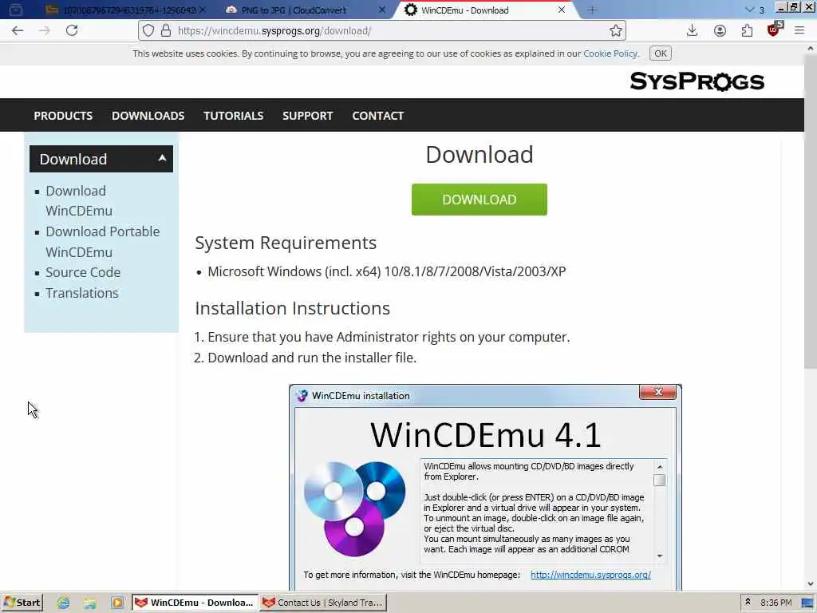The image size is (817, 613).
Task: Launch the media player quick launch icon
Action: (x=116, y=603)
